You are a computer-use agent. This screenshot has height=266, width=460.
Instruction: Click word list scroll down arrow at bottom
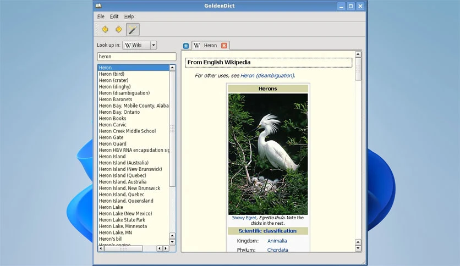tap(172, 242)
